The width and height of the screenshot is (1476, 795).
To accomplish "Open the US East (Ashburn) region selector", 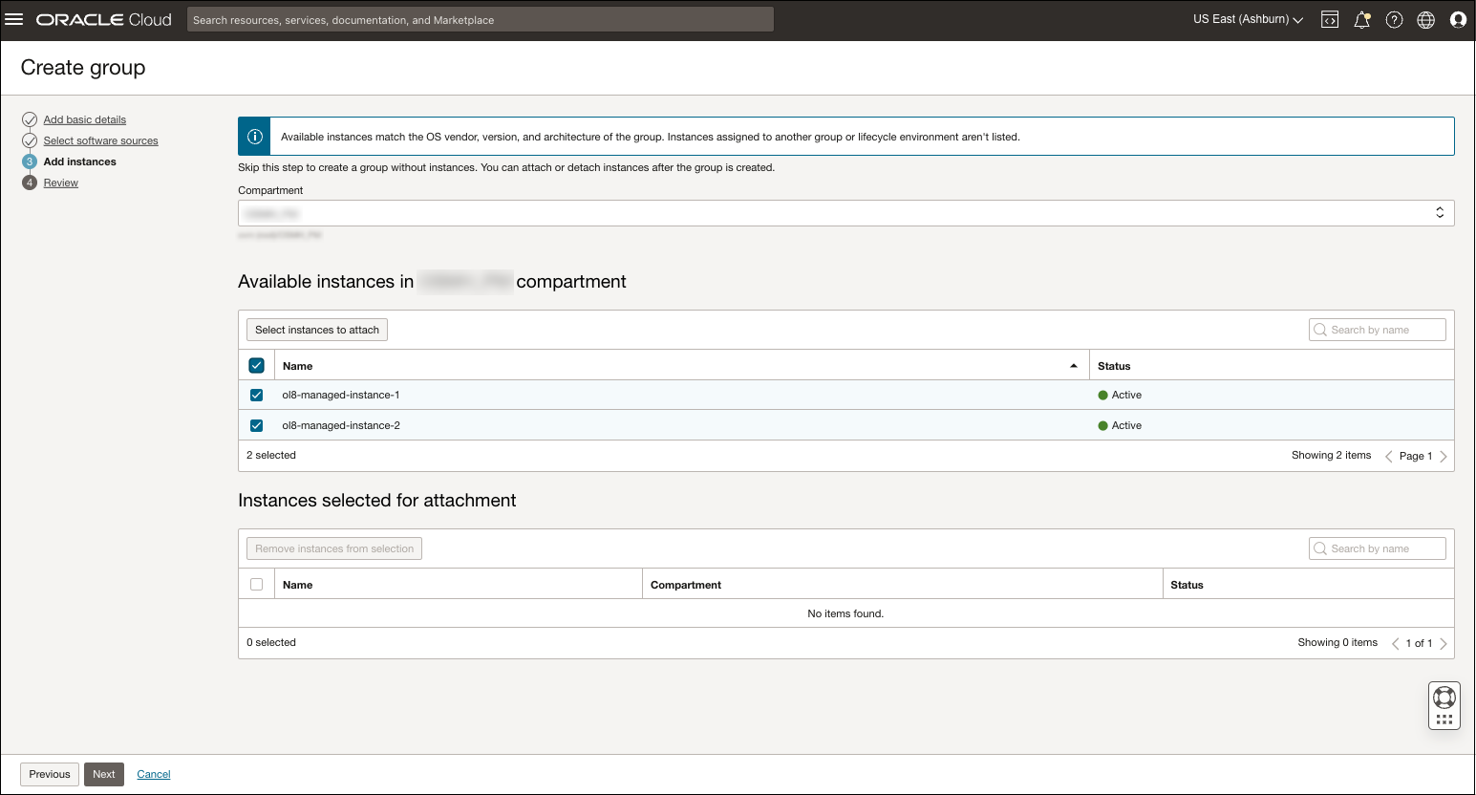I will click(x=1245, y=19).
